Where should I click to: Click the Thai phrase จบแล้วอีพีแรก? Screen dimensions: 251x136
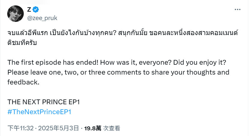(x=28, y=33)
